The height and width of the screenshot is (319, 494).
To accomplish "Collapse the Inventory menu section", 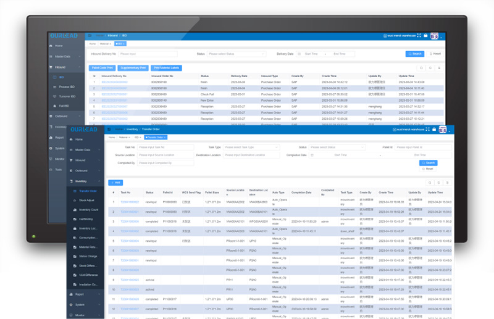I will (x=86, y=181).
